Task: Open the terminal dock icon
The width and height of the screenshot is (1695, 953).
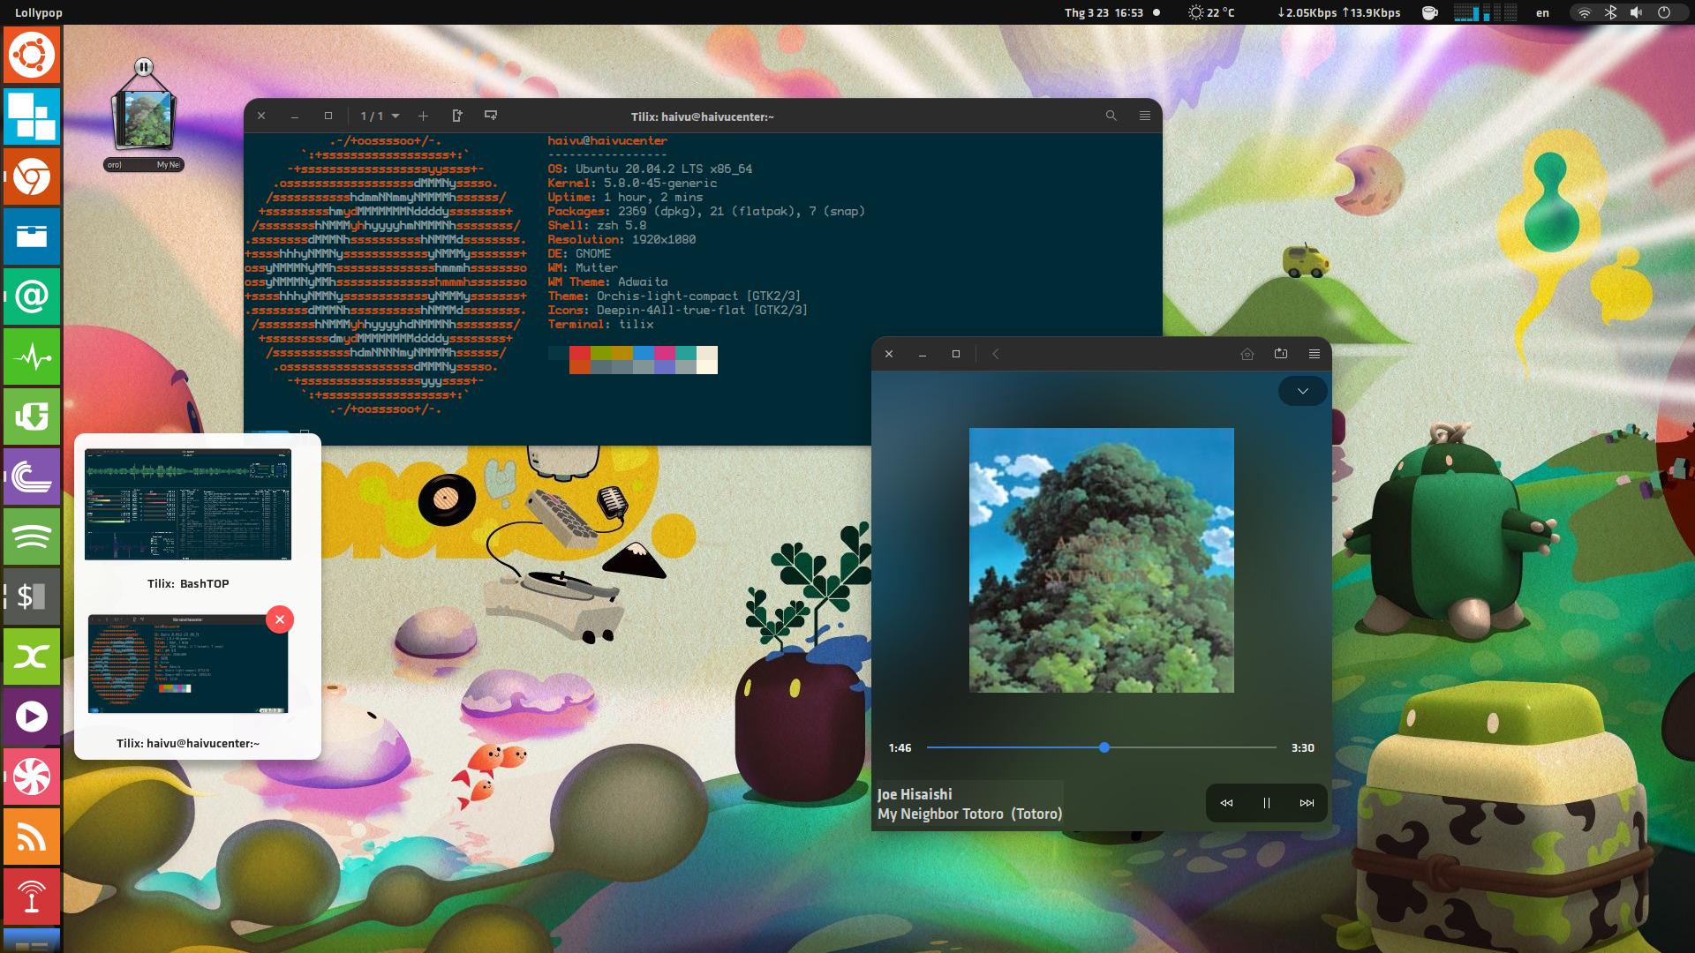Action: tap(32, 596)
